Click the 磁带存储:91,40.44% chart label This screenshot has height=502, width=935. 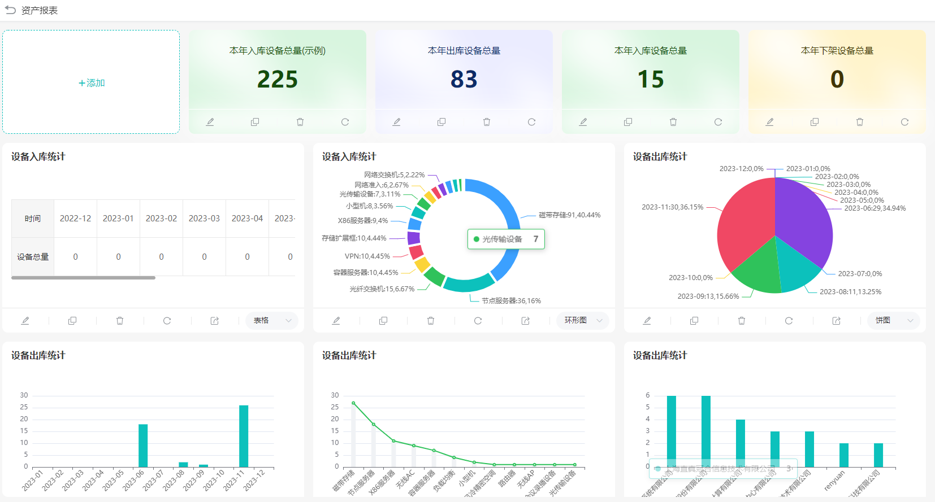coord(569,215)
